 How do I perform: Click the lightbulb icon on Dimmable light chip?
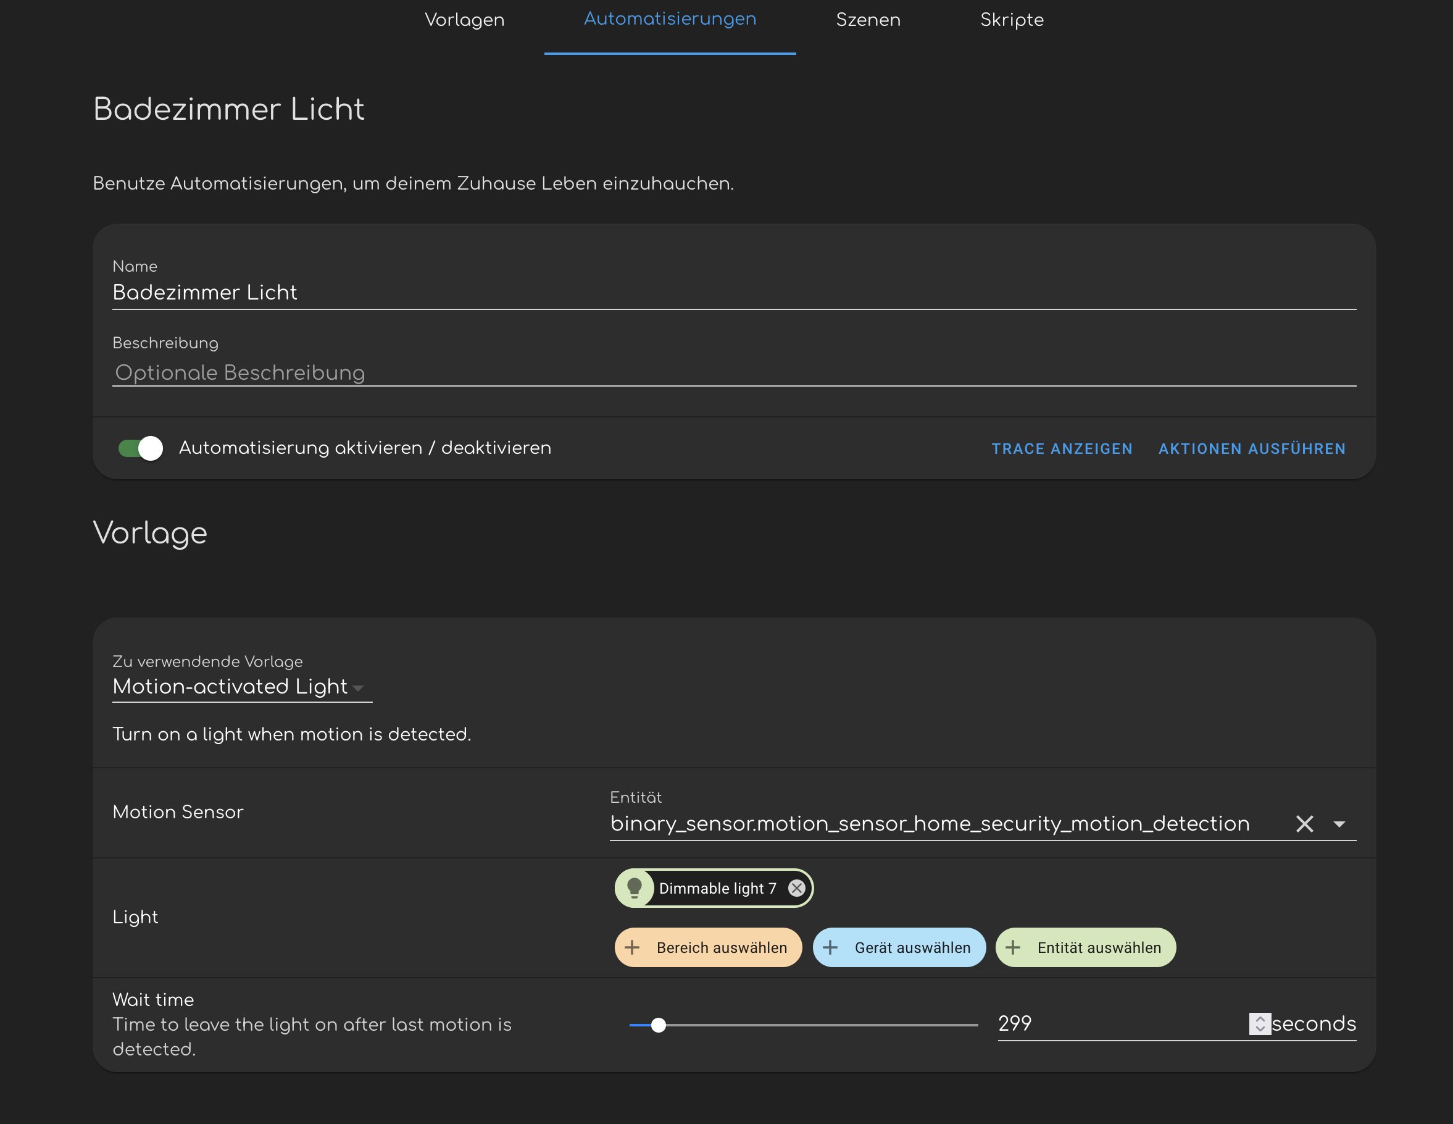(x=634, y=887)
